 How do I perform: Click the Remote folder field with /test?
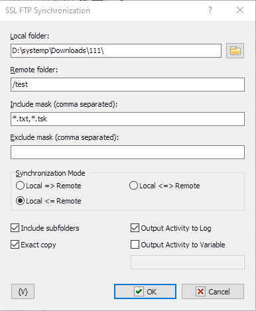pyautogui.click(x=127, y=84)
